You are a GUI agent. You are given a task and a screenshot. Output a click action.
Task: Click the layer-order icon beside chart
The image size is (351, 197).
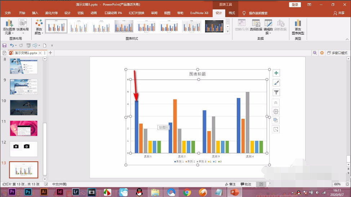276,120
